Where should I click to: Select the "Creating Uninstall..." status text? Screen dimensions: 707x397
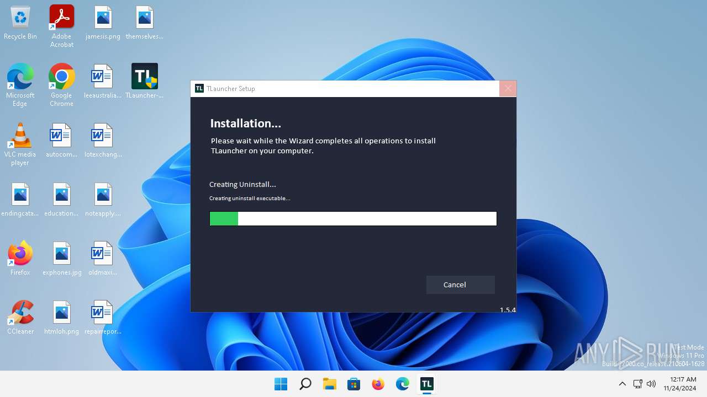tap(242, 184)
